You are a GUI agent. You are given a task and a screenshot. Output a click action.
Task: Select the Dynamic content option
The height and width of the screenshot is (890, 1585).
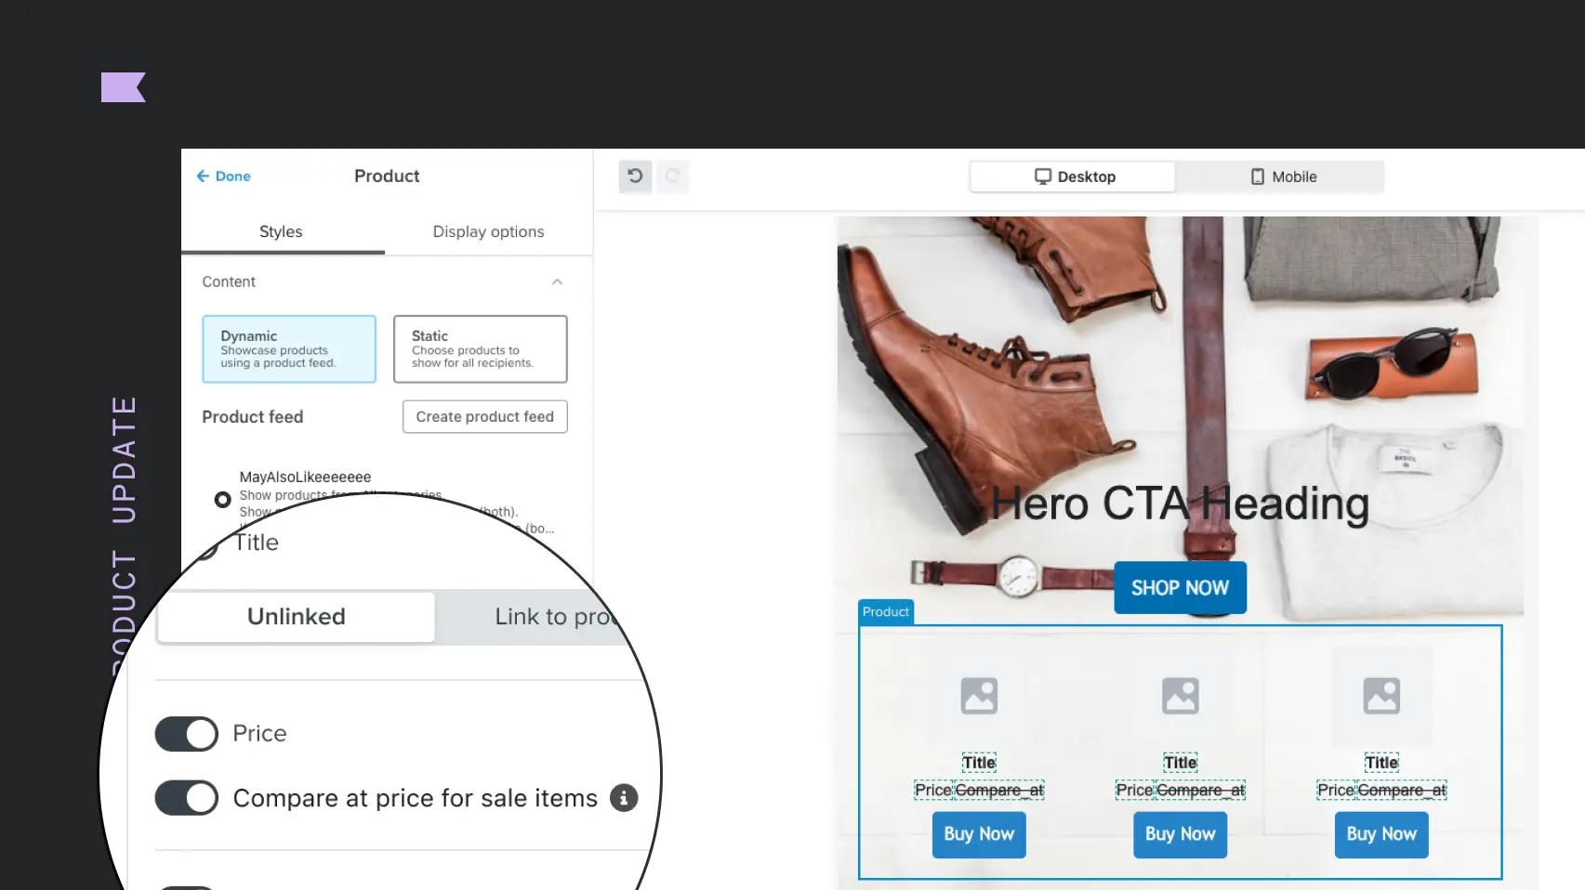point(289,349)
